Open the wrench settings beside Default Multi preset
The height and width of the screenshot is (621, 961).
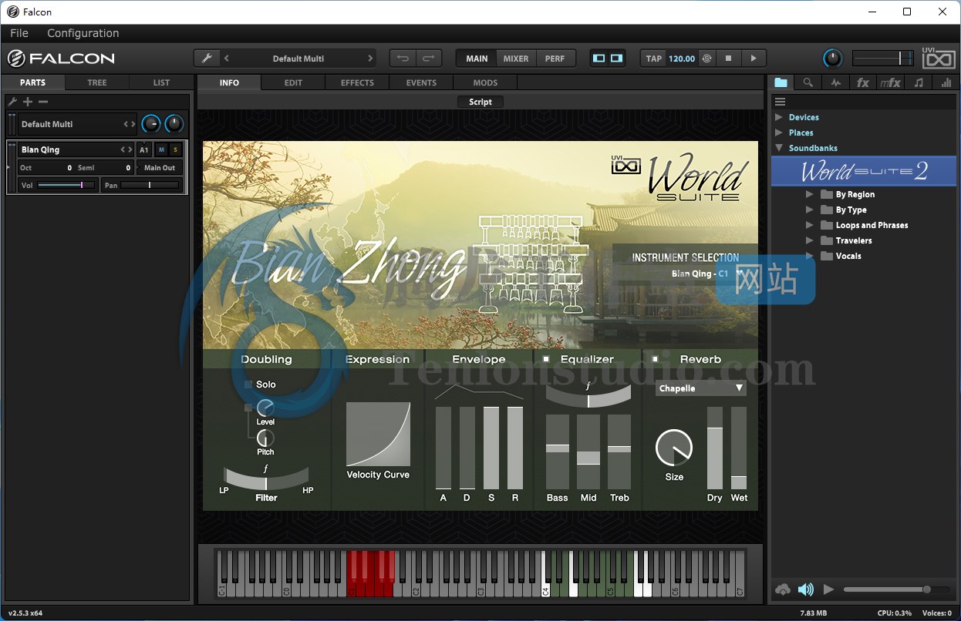tap(206, 59)
